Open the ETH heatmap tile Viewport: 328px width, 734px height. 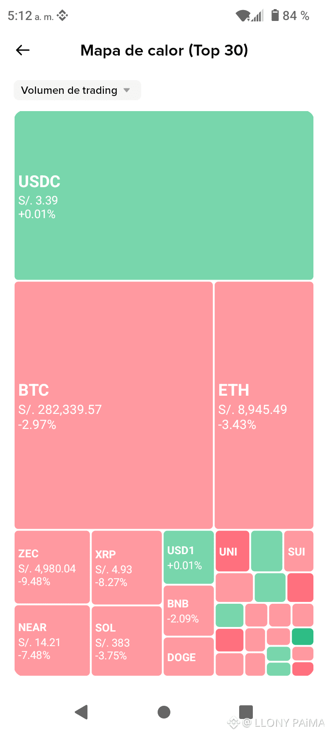point(264,405)
